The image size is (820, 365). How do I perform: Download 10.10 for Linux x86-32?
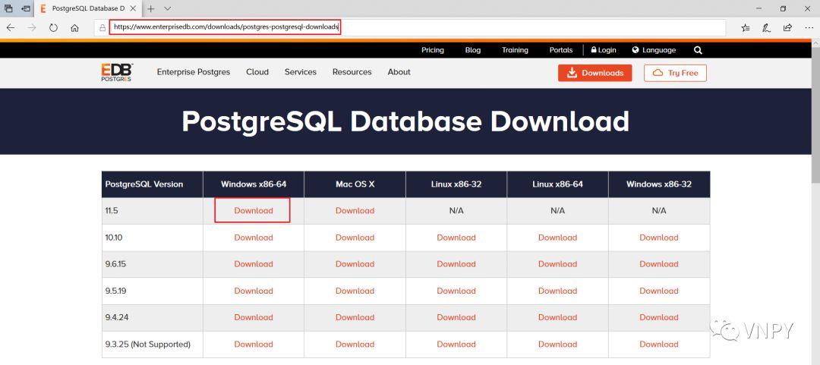(456, 238)
